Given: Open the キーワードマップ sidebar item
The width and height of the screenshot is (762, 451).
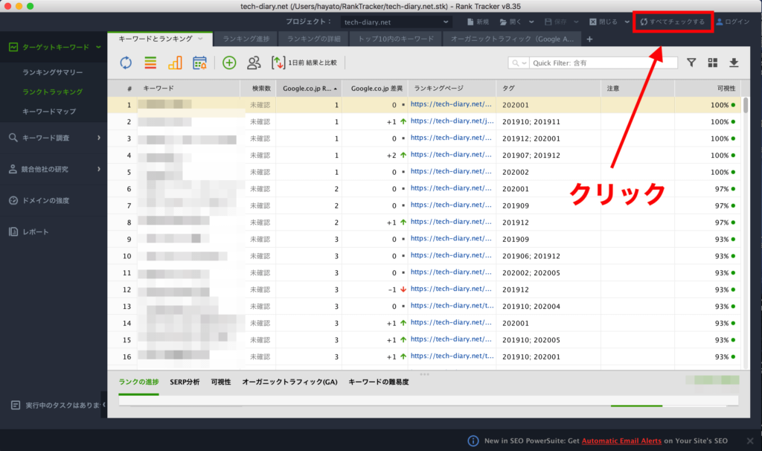Looking at the screenshot, I should tap(49, 112).
